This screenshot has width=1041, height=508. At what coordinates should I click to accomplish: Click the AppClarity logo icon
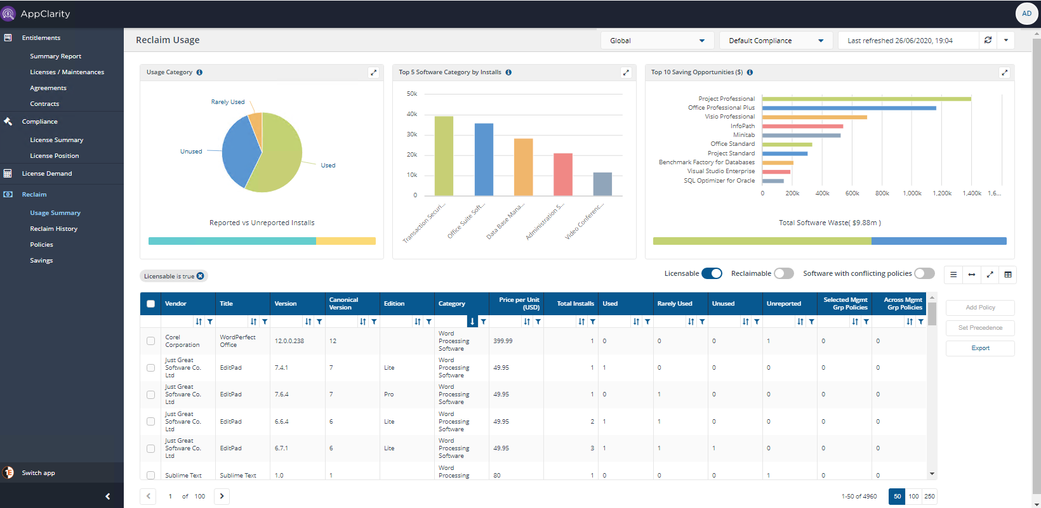click(x=8, y=13)
